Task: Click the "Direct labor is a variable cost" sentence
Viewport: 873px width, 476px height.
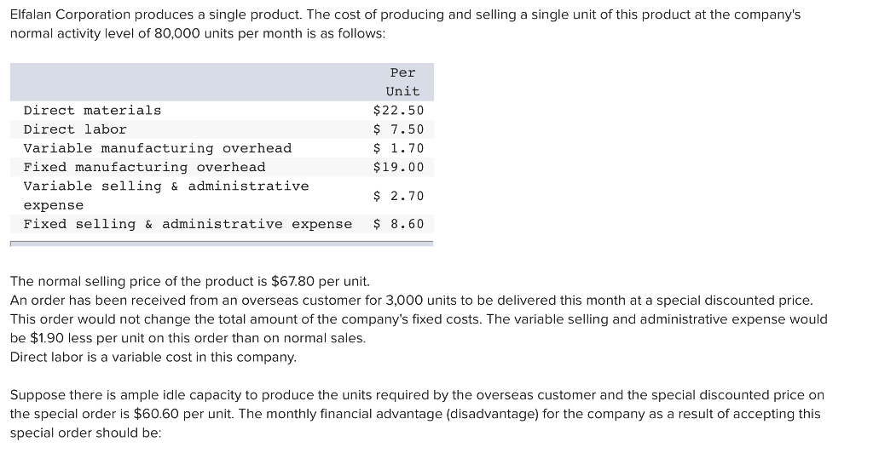Action: point(153,357)
